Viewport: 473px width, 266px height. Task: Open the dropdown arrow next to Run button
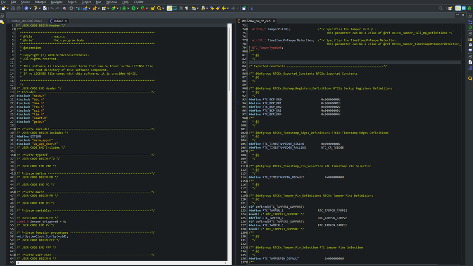[x=138, y=8]
